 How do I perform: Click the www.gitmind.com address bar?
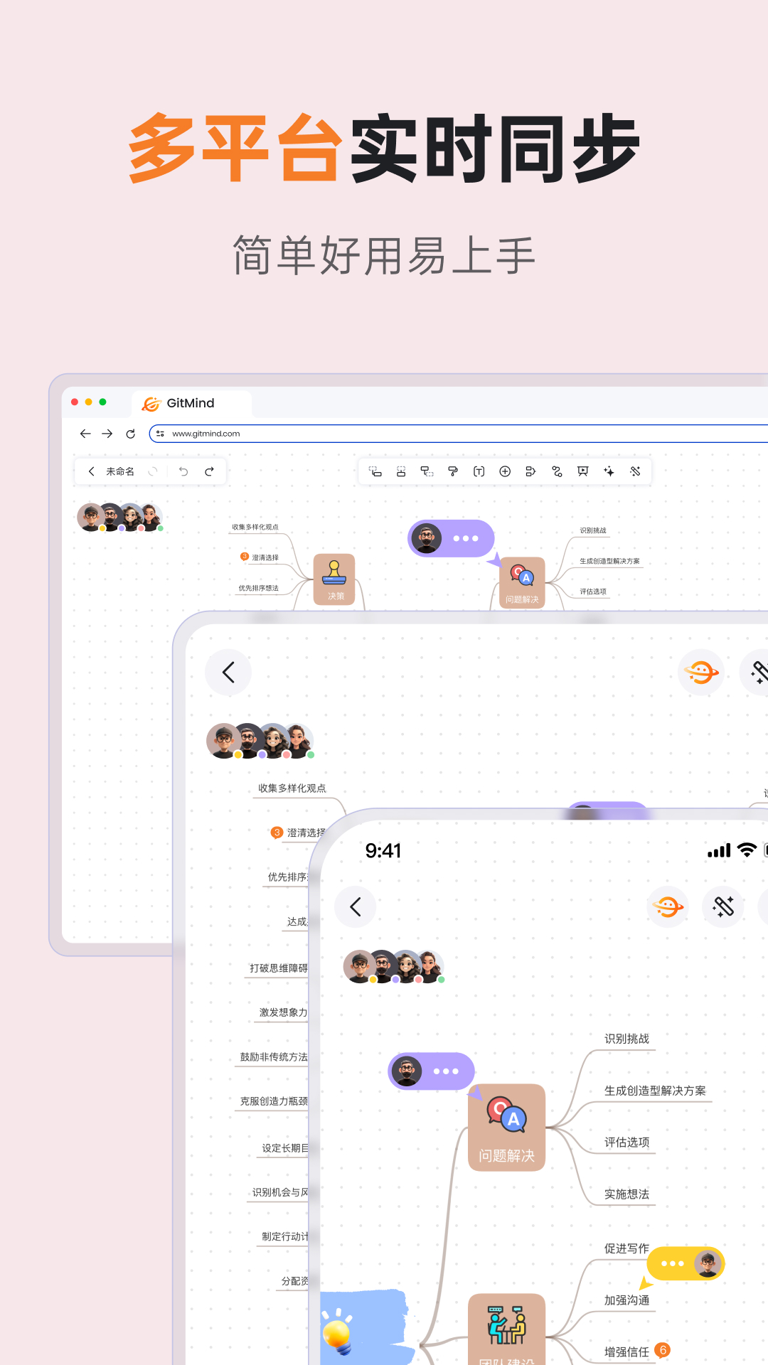(455, 434)
